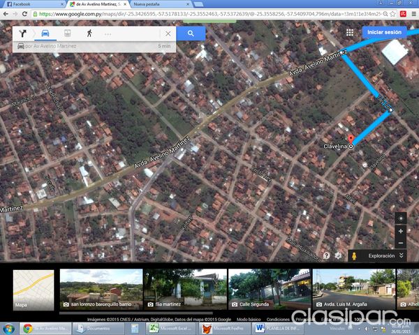Open Microsoft FoxPro taskbar item
The height and width of the screenshot is (335, 419).
(225, 328)
